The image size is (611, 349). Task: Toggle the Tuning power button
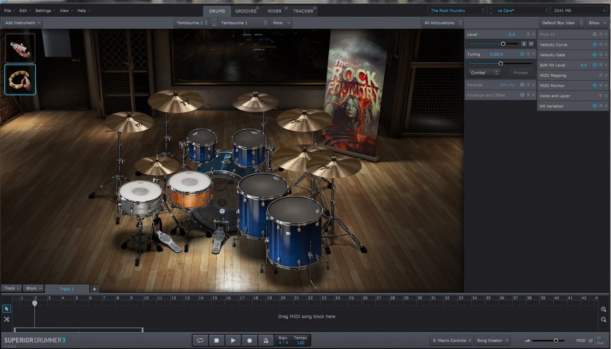click(x=522, y=54)
